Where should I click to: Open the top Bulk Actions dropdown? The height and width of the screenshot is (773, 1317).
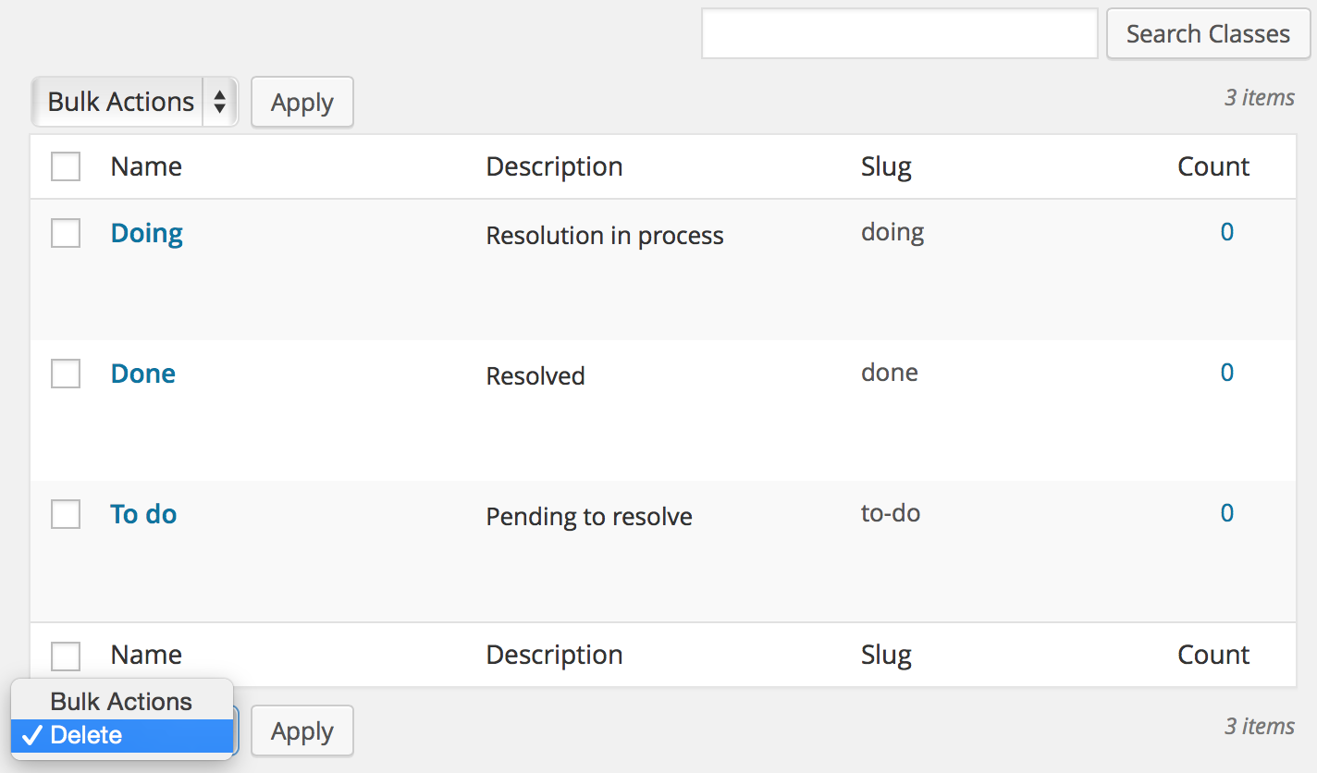[x=134, y=102]
